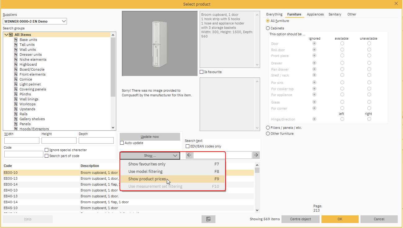This screenshot has height=228, width=403.
Task: Click the All Items icon at tree top
Action: pyautogui.click(x=10, y=34)
